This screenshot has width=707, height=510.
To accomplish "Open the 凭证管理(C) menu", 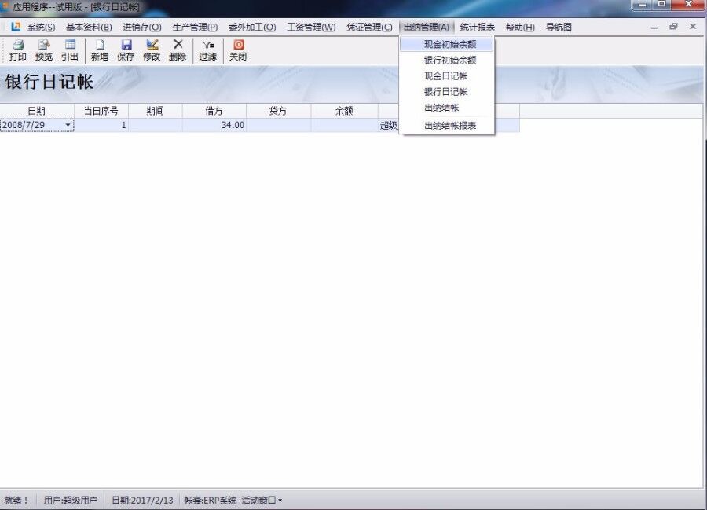I will [x=369, y=27].
